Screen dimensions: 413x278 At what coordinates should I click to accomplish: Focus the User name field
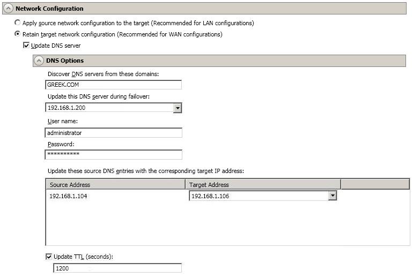pos(114,133)
